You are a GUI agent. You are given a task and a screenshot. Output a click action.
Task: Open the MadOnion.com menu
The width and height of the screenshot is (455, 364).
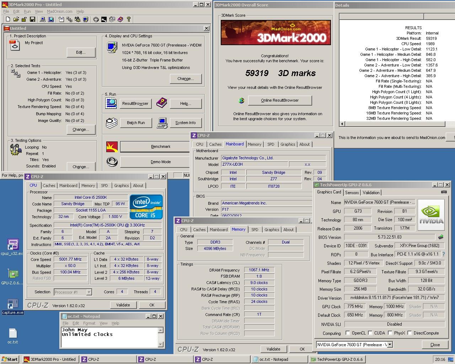click(60, 11)
